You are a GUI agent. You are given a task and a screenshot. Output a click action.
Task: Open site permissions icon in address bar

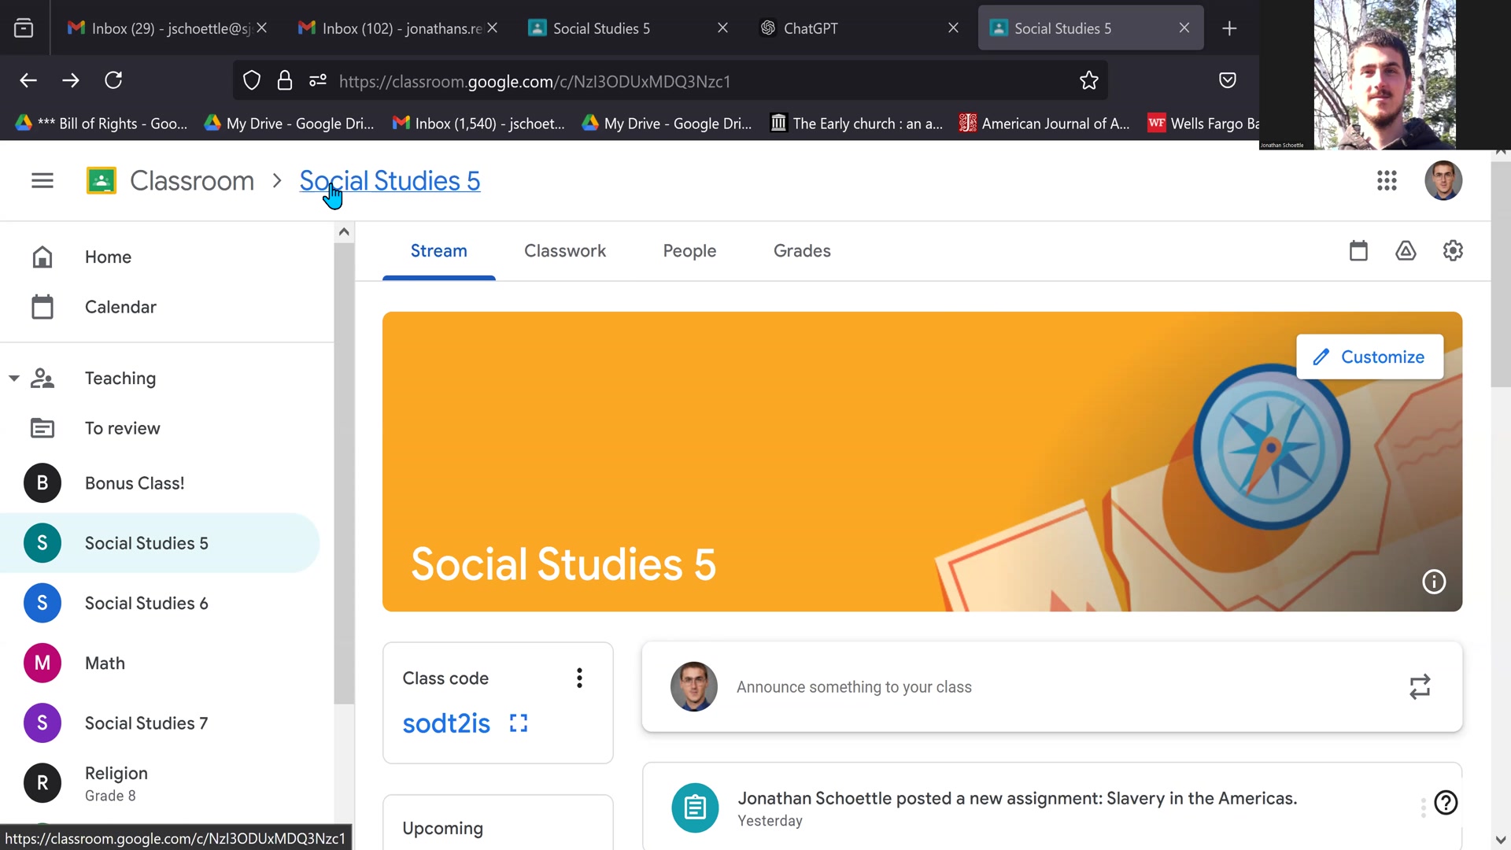(318, 80)
